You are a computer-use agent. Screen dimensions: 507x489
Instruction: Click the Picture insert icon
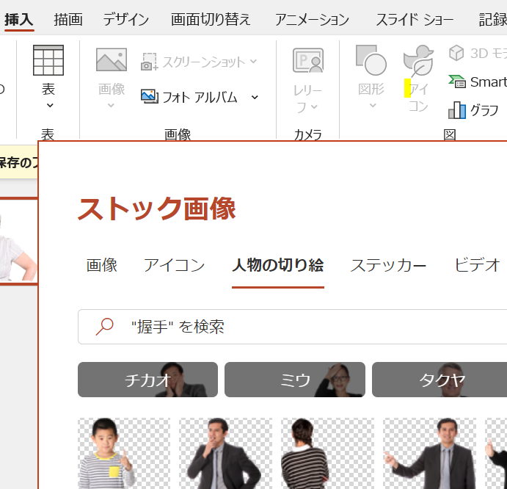(112, 60)
